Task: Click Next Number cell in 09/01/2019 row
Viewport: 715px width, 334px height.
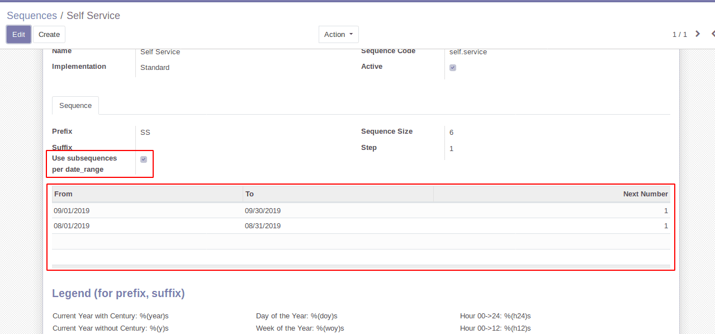Action: pos(552,211)
